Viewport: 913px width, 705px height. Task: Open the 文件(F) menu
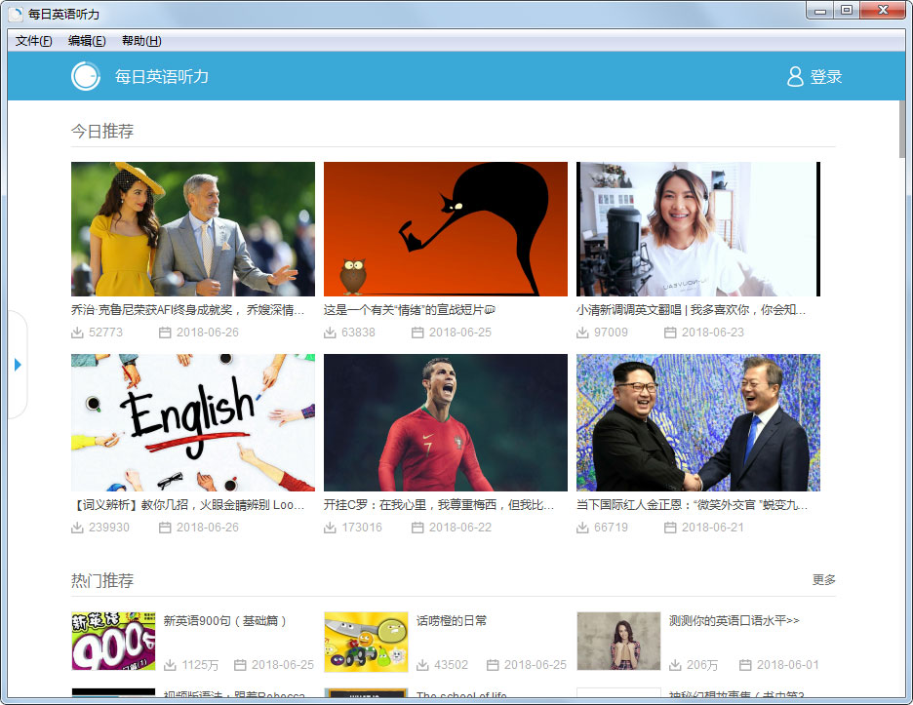(x=33, y=41)
